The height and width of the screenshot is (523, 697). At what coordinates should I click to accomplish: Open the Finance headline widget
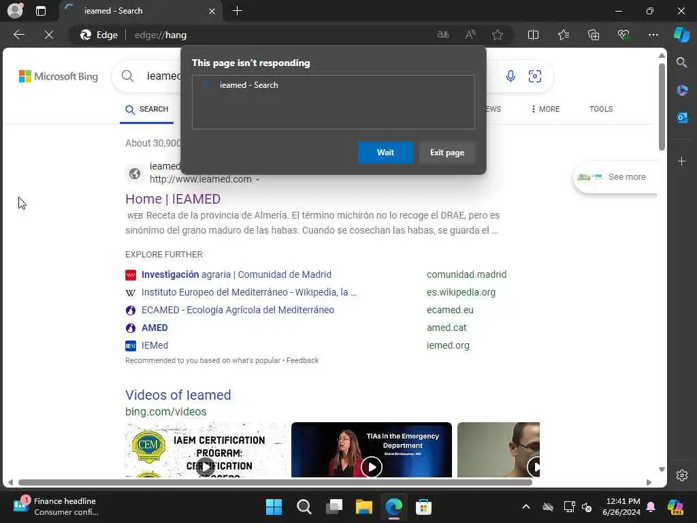click(x=56, y=507)
